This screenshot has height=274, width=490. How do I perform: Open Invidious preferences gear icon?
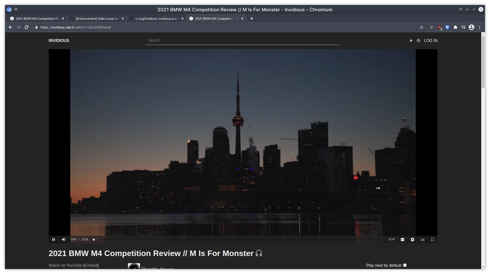(x=418, y=40)
